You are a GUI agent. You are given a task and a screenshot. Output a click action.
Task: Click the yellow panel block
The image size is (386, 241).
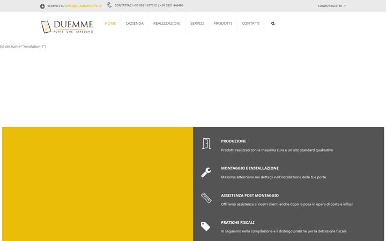click(x=98, y=184)
